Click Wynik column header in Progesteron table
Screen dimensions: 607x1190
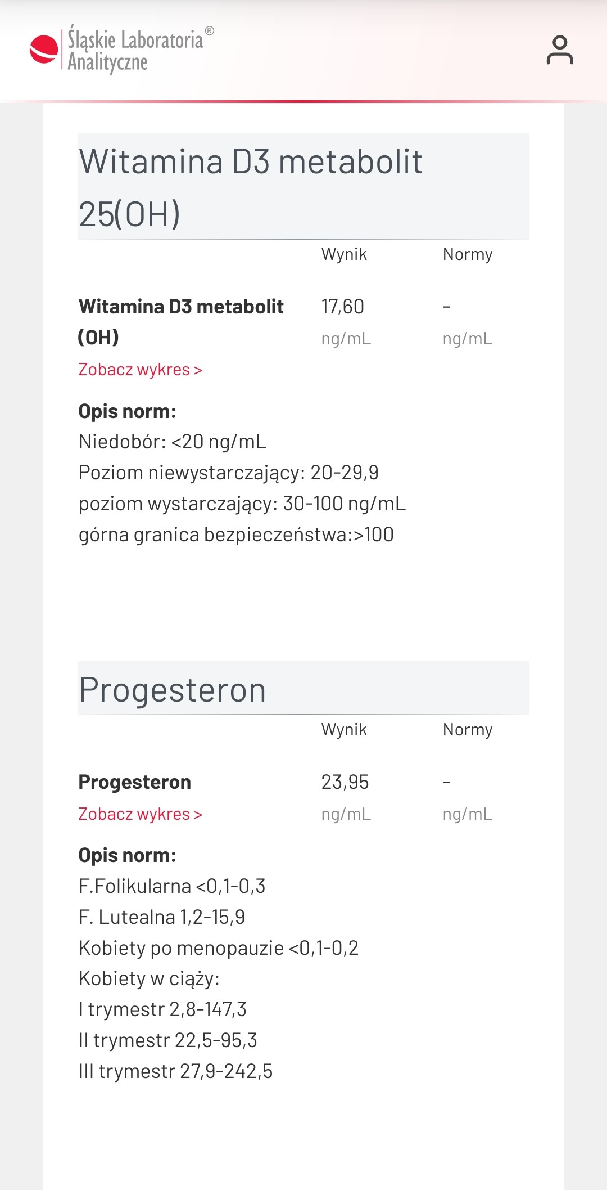pos(344,730)
